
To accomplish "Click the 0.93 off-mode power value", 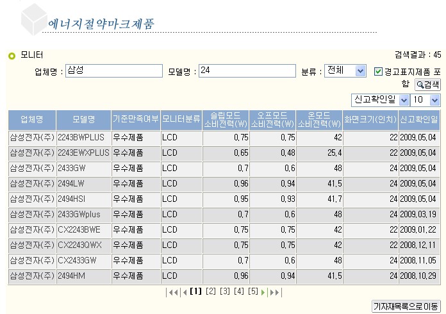I will click(288, 199).
